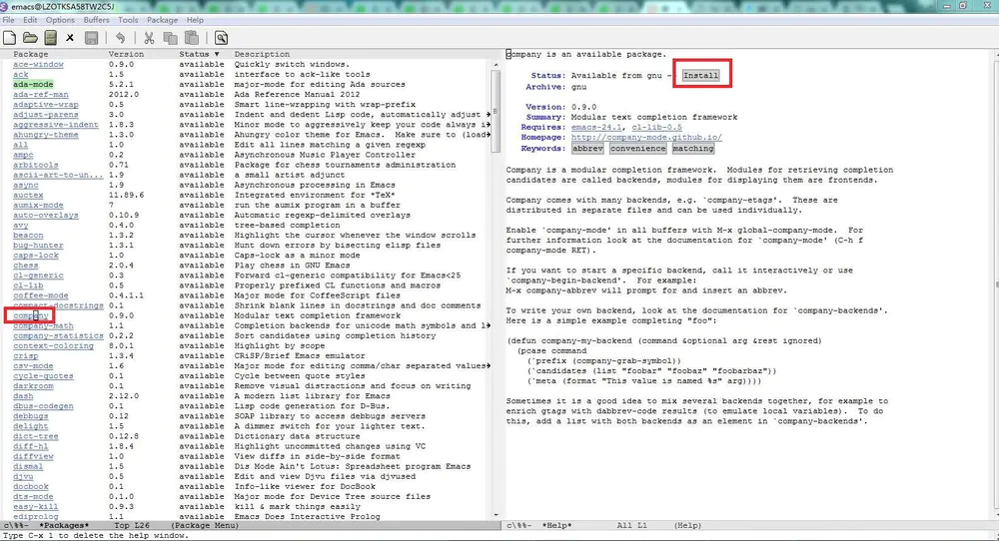Open the company-statistics package entry

point(58,336)
